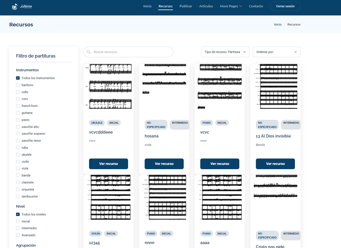Click the title 'aaaa'
Viewport: 341px width, 248px height.
click(x=205, y=243)
